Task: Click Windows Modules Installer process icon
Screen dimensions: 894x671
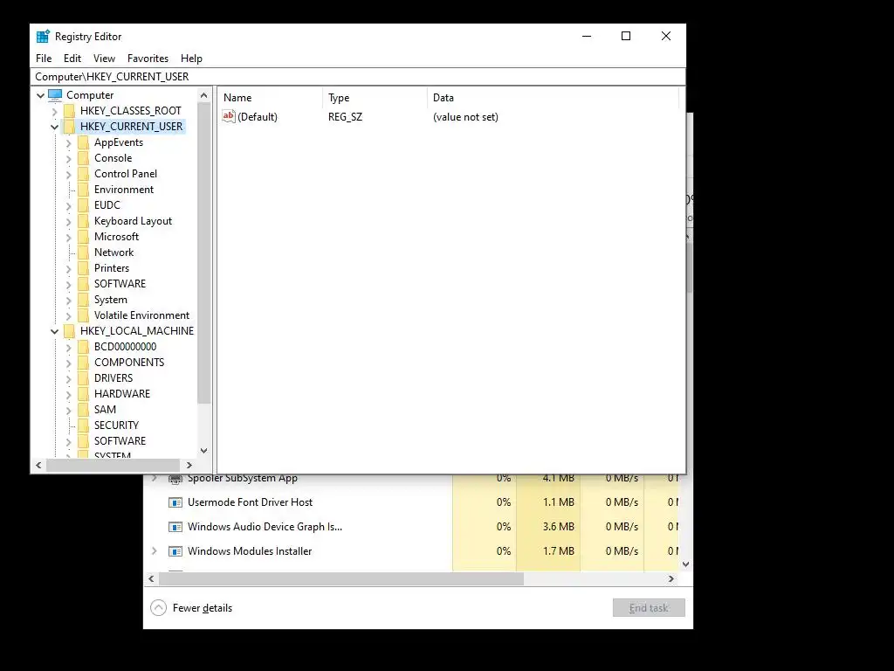Action: 175,551
